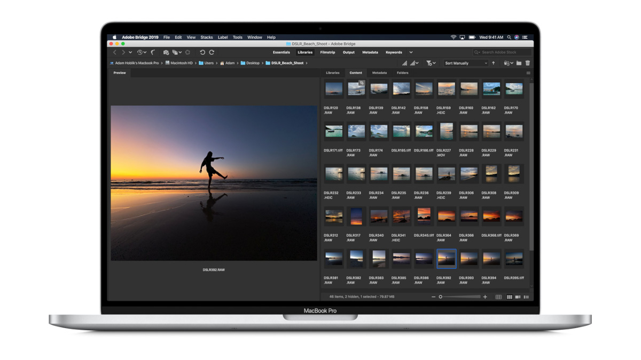
Task: Open the filter items by rating dropdown
Action: pyautogui.click(x=431, y=63)
